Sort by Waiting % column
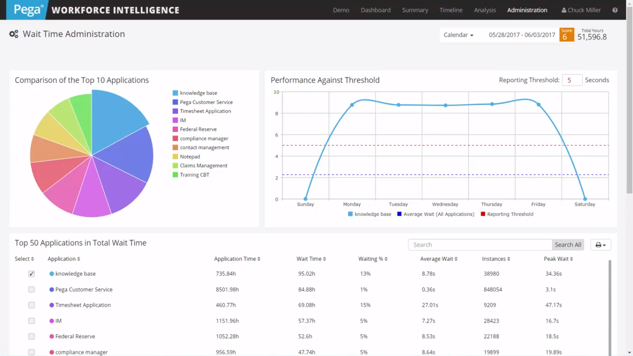 pyautogui.click(x=373, y=259)
